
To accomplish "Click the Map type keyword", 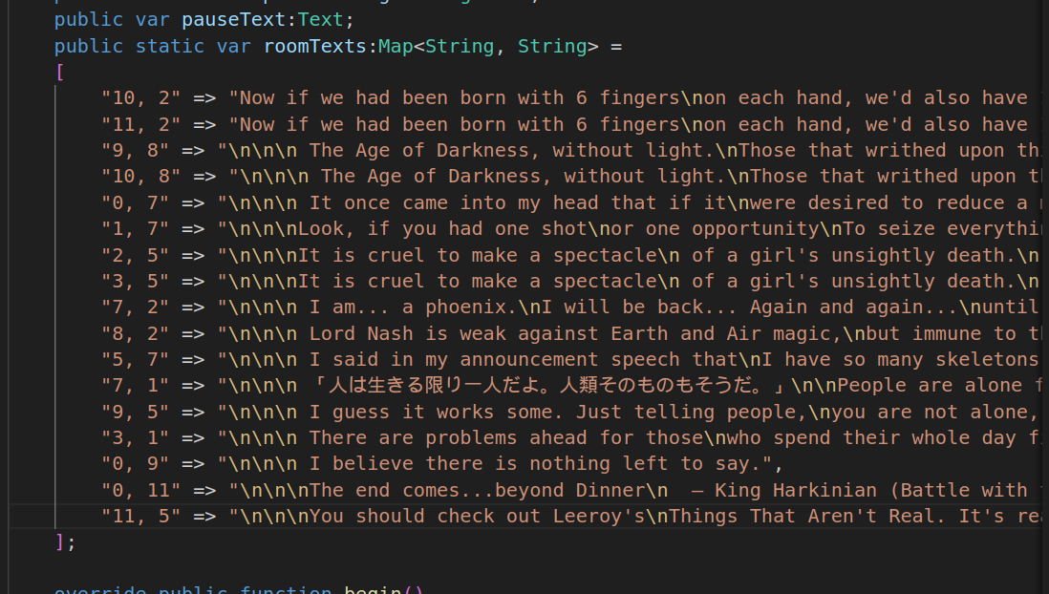I will (396, 46).
